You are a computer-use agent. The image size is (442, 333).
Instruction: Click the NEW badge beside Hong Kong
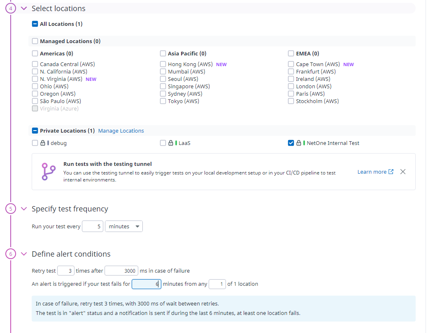pos(221,64)
